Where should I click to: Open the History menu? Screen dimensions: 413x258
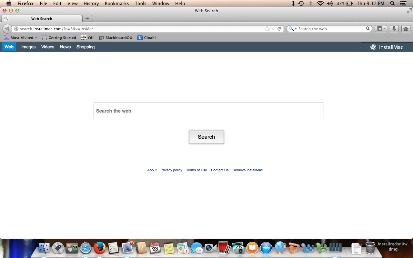91,4
